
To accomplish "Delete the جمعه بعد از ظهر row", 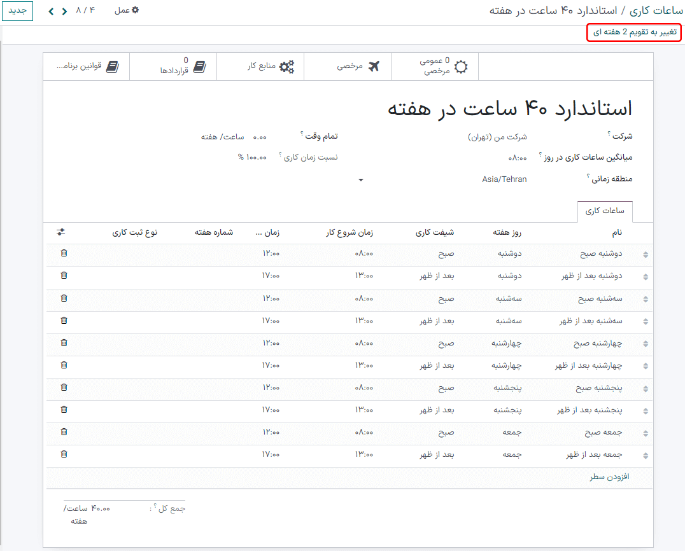I will [x=63, y=454].
